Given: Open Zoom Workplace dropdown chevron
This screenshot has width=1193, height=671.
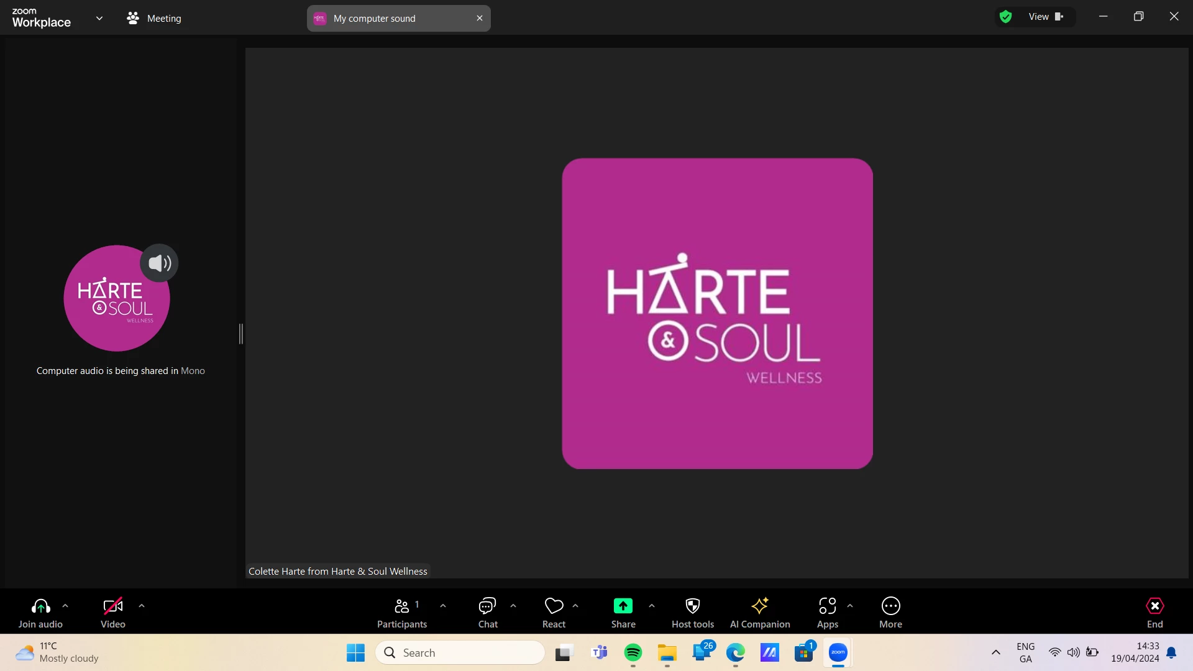Looking at the screenshot, I should pos(99,18).
